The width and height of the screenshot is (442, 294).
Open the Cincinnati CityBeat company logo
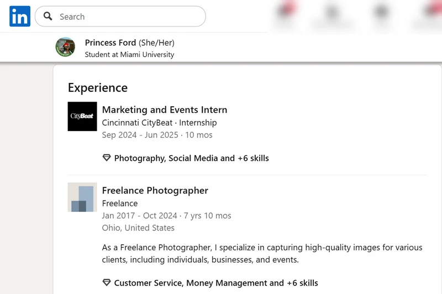pyautogui.click(x=82, y=116)
